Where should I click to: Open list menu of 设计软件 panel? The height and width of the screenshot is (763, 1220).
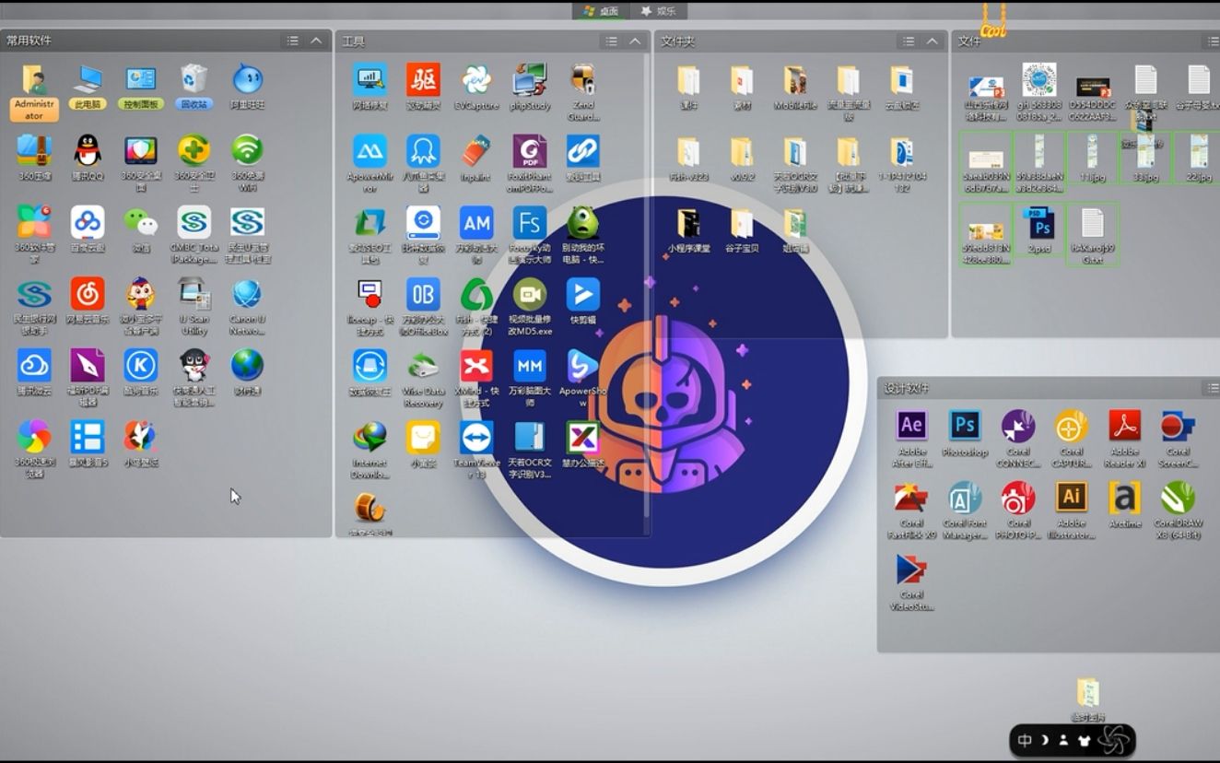[1213, 388]
